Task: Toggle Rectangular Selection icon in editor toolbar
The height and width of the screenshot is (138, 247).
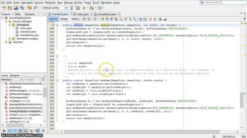Action: 120,19
